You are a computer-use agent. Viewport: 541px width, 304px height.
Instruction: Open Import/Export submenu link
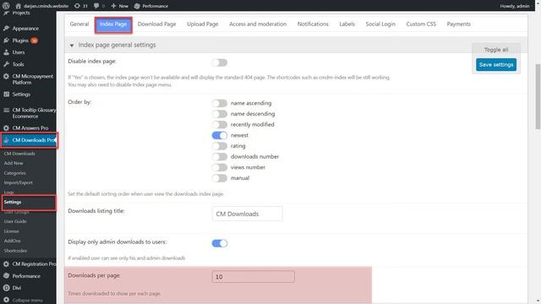tap(19, 182)
